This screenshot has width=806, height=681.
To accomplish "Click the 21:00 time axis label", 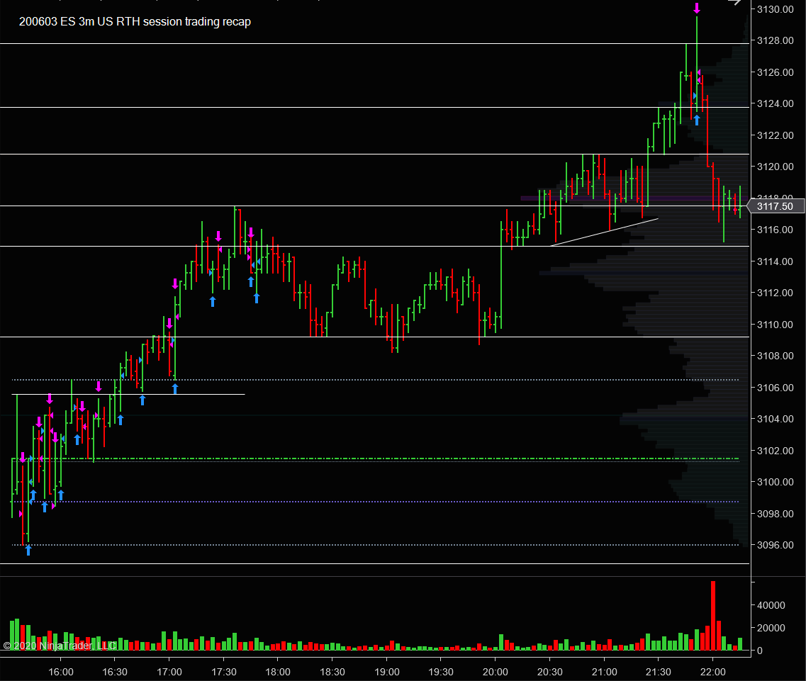I will (x=604, y=672).
